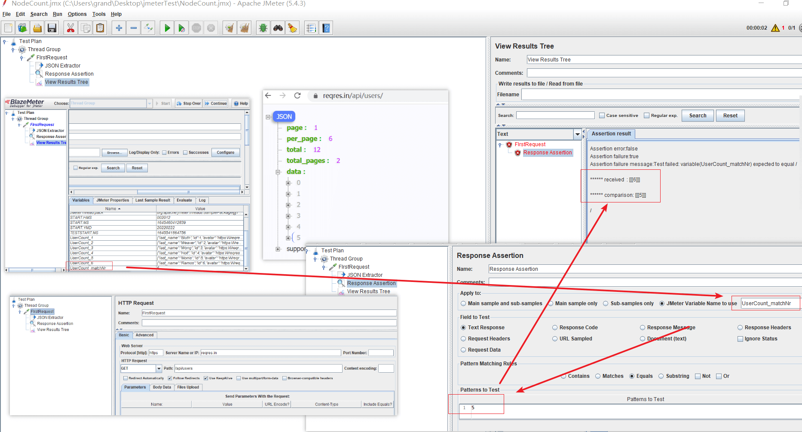Save the test plan with the floppy icon

52,28
